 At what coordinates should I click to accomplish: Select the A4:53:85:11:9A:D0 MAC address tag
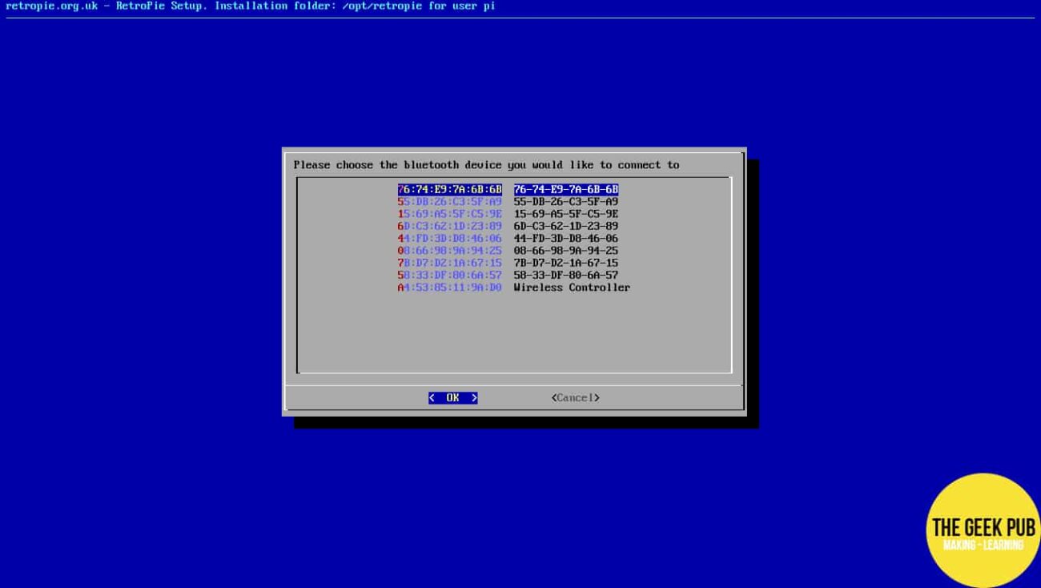tap(449, 288)
